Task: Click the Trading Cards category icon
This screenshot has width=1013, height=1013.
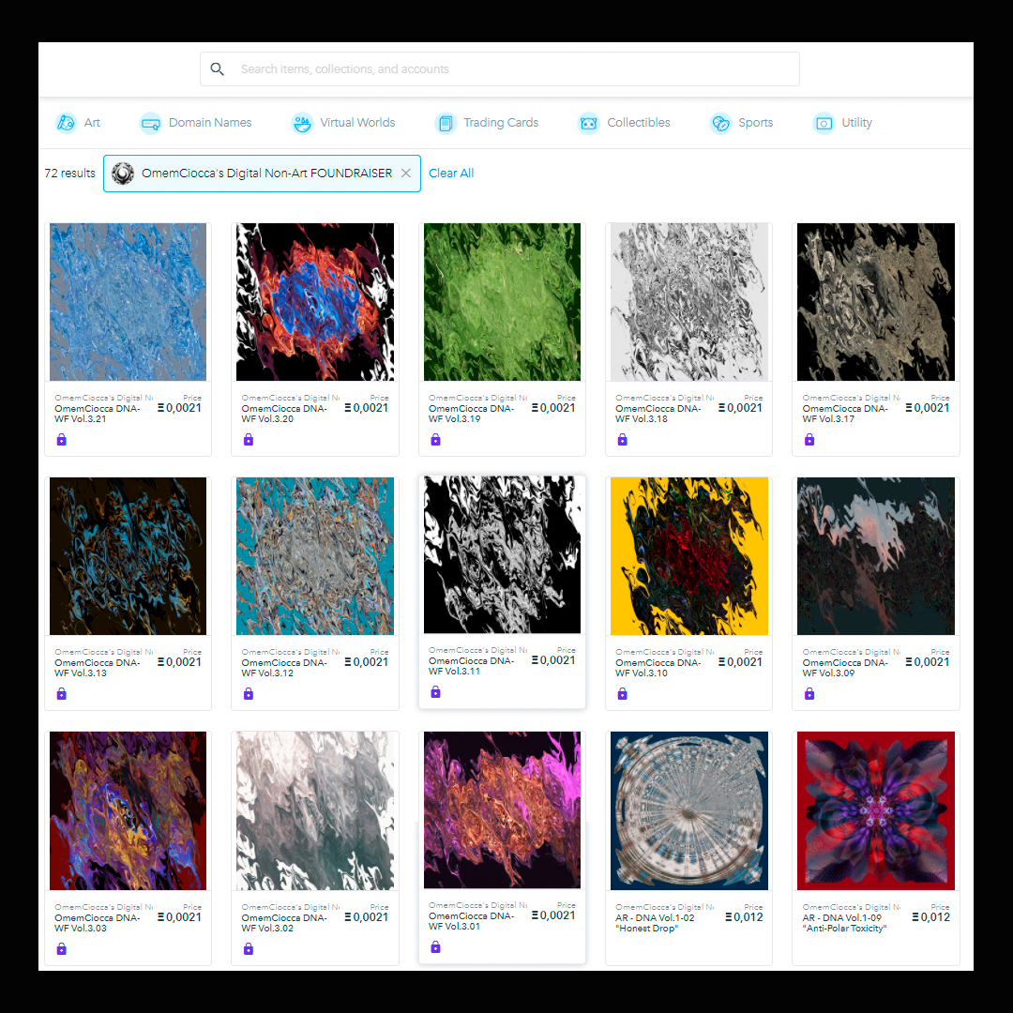Action: click(446, 123)
